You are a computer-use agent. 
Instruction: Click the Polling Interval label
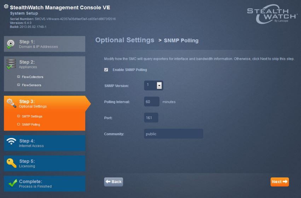click(117, 102)
